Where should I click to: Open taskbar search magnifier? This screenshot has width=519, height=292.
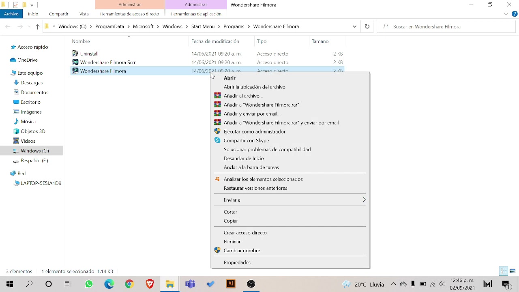[x=29, y=284]
